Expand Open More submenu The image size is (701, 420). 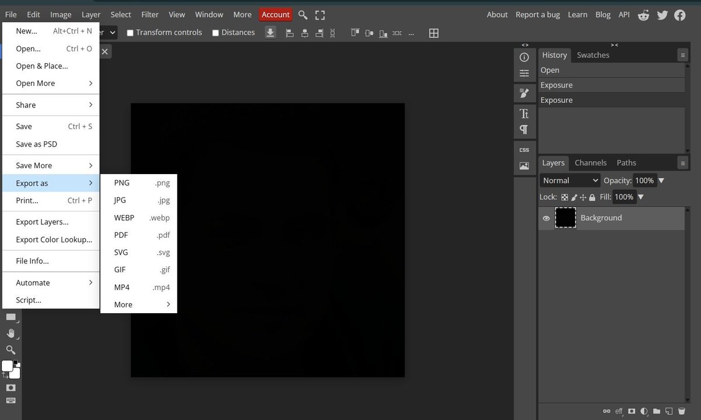point(51,84)
